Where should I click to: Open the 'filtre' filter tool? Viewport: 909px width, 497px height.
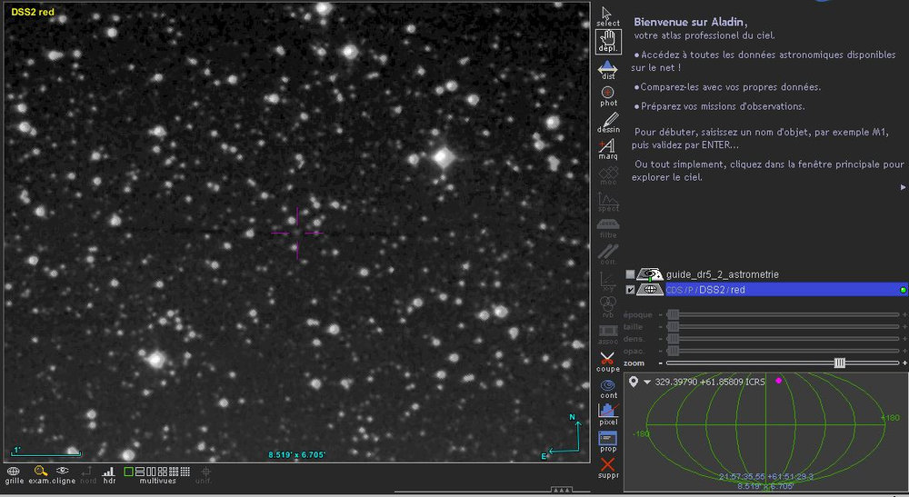(x=607, y=229)
